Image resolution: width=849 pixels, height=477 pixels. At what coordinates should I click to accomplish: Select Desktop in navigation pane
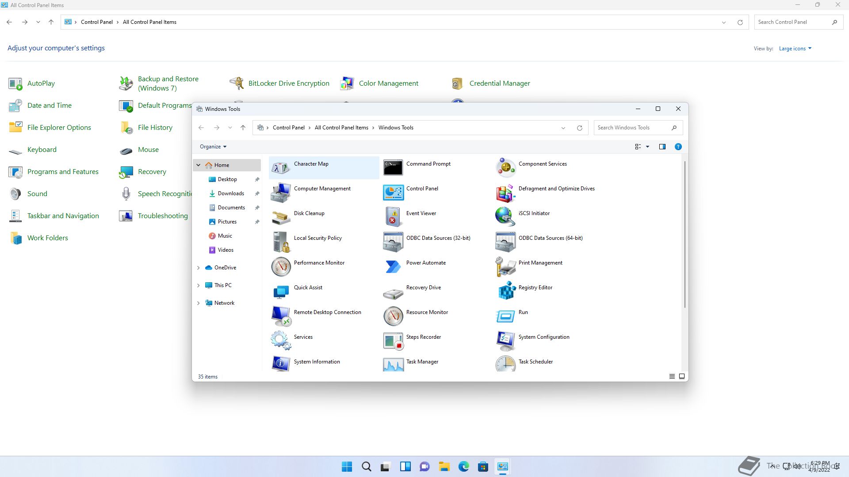(x=227, y=179)
